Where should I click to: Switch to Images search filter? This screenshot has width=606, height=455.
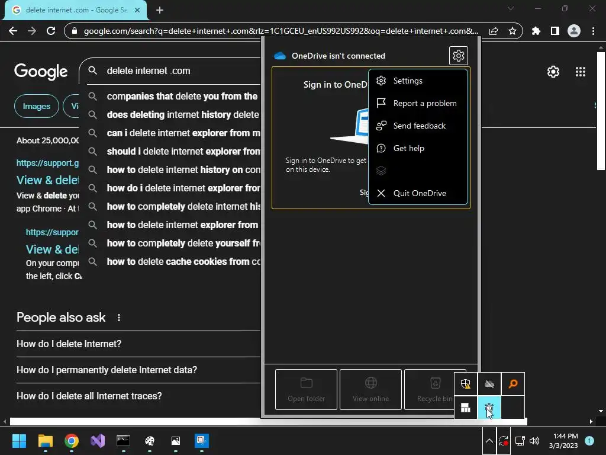(x=36, y=106)
